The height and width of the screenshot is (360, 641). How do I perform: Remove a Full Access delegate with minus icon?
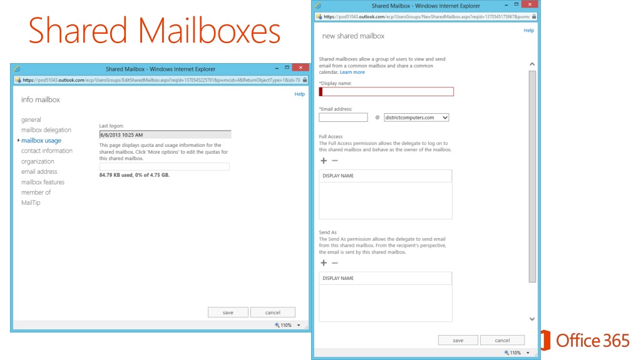click(x=335, y=161)
